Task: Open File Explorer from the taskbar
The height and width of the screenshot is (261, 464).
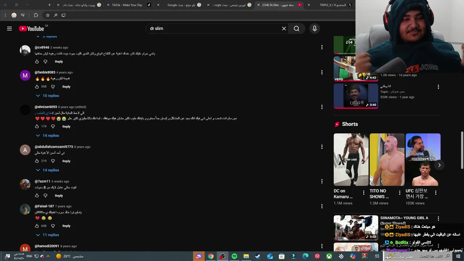Action: tap(246, 256)
